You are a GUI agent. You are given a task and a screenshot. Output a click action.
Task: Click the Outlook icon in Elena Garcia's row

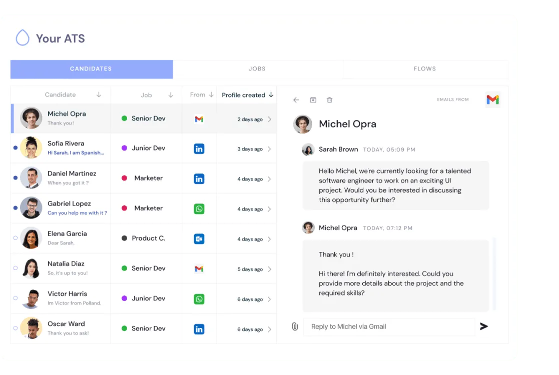click(x=199, y=239)
